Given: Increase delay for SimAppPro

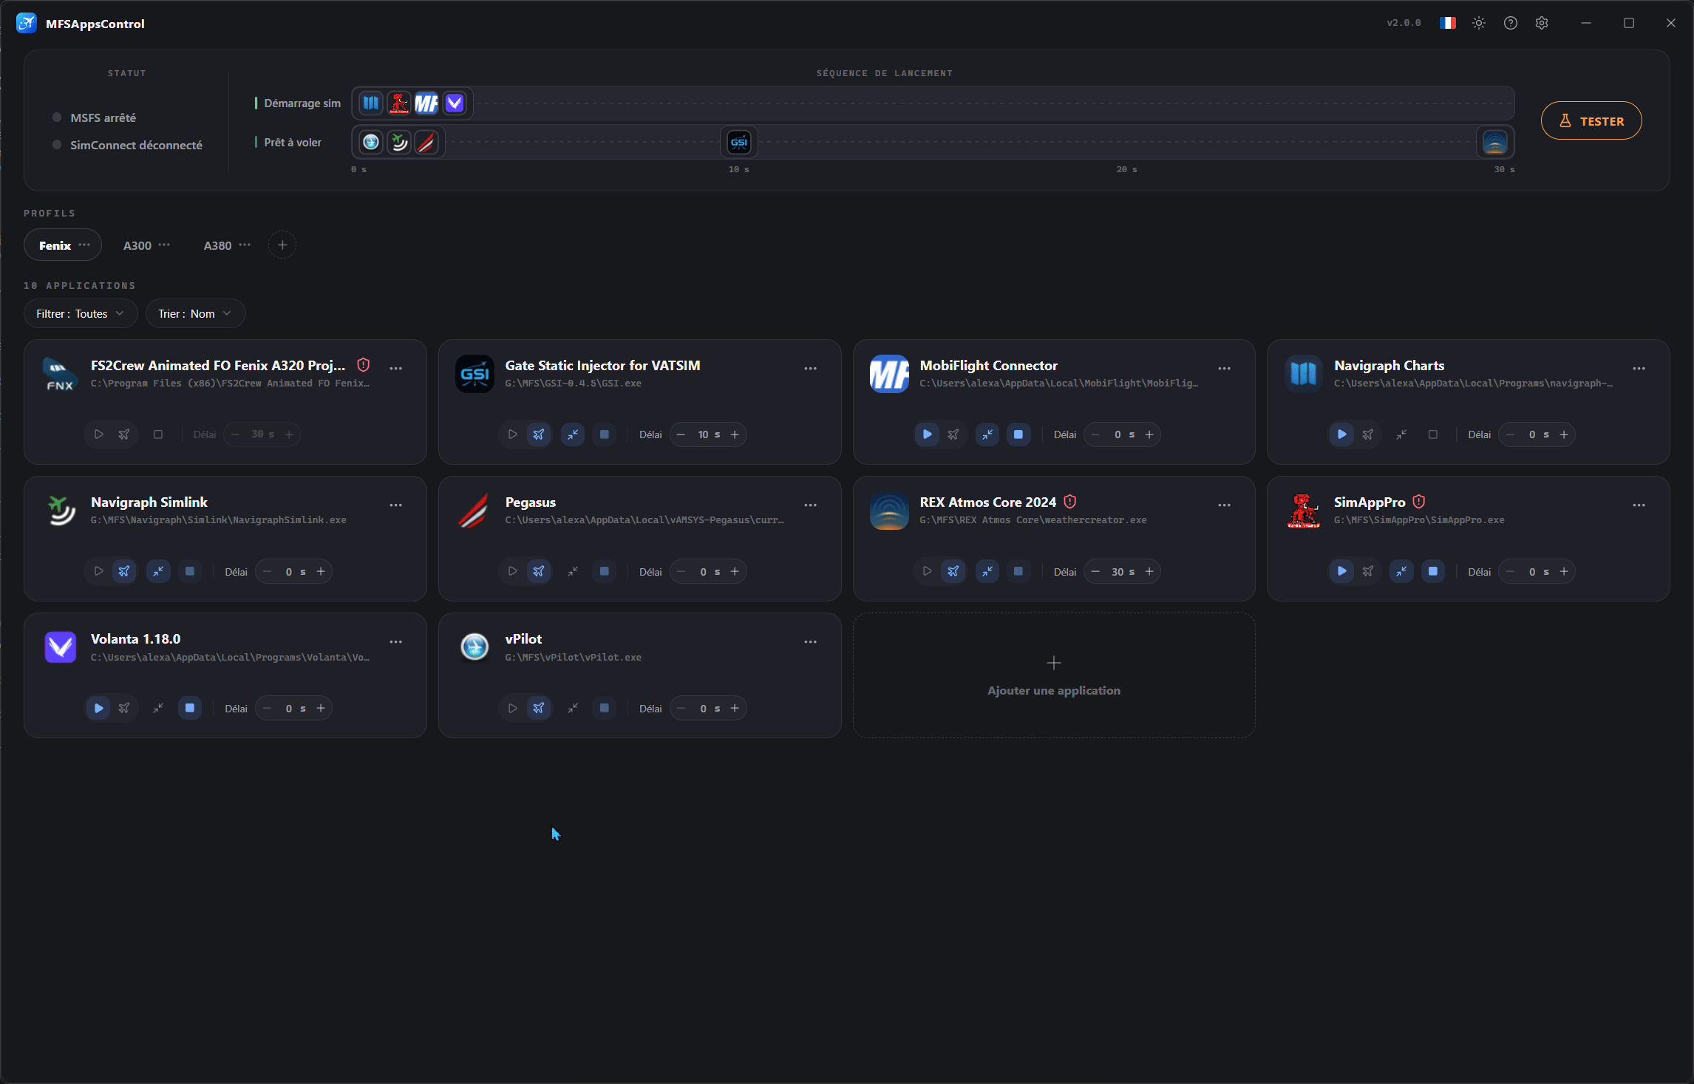Looking at the screenshot, I should [1564, 571].
